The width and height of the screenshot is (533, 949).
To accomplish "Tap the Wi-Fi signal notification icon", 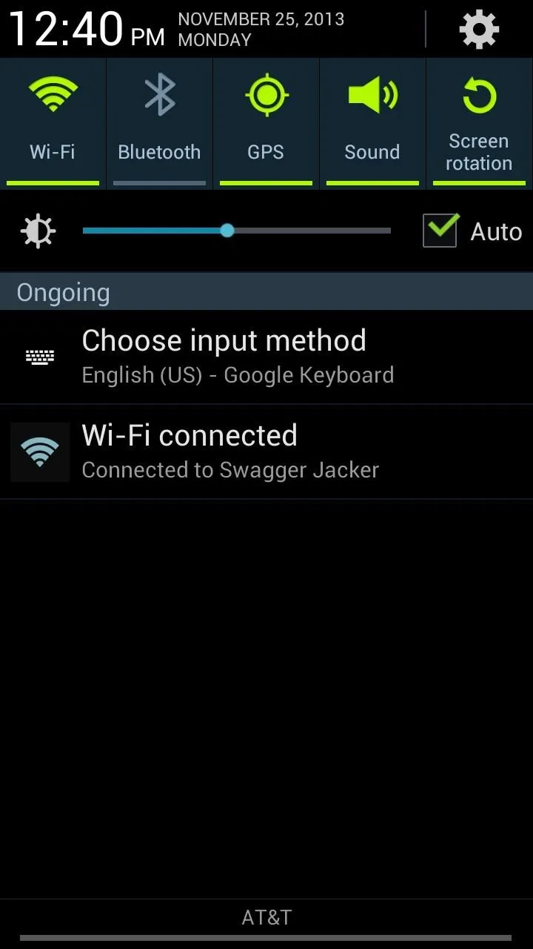I will click(x=40, y=452).
